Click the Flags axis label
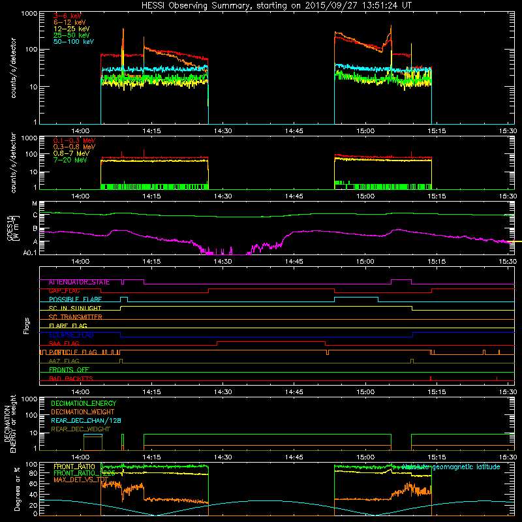Viewport: 522px width, 522px height. 27,326
